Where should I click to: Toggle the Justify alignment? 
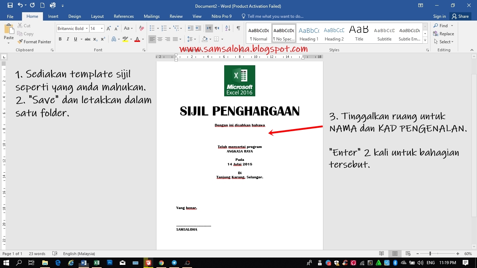click(175, 39)
